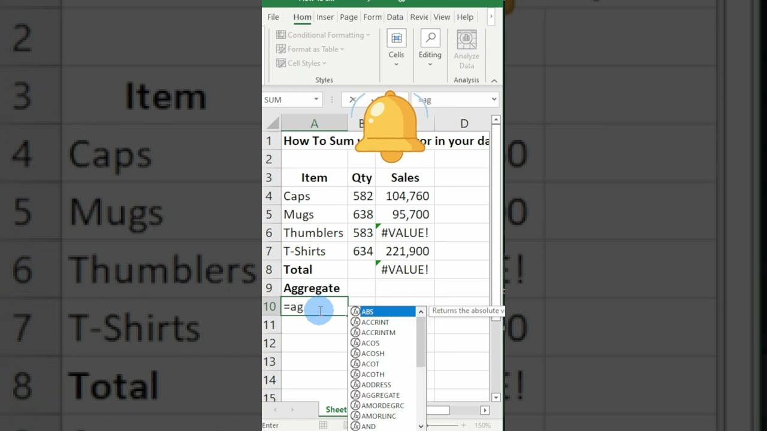Choose ACCRINT from the function list
Image resolution: width=767 pixels, height=431 pixels.
coord(382,322)
